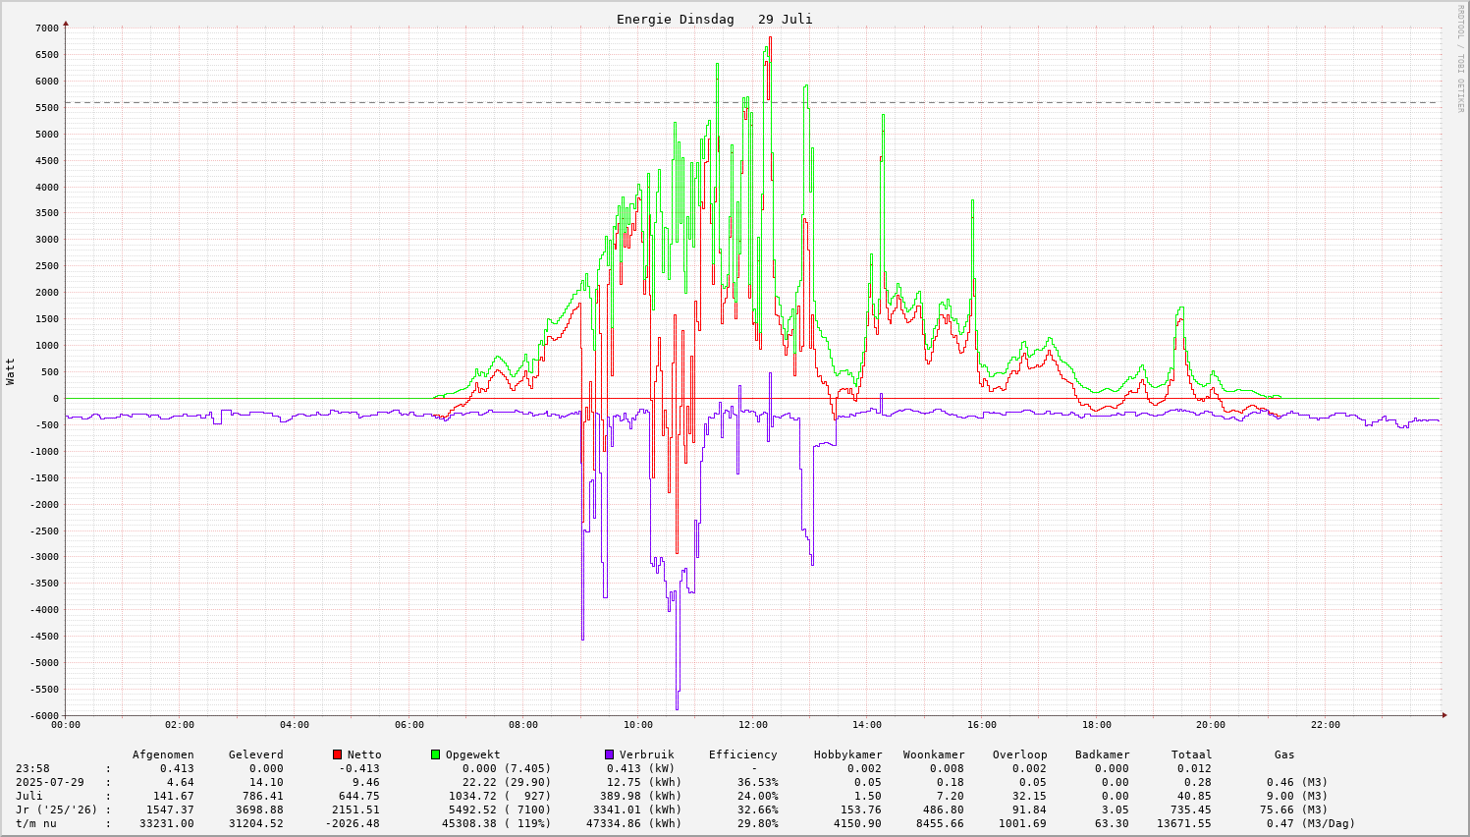Screen dimensions: 1470x837
Task: Select the Woonkamer column header
Action: 933,754
